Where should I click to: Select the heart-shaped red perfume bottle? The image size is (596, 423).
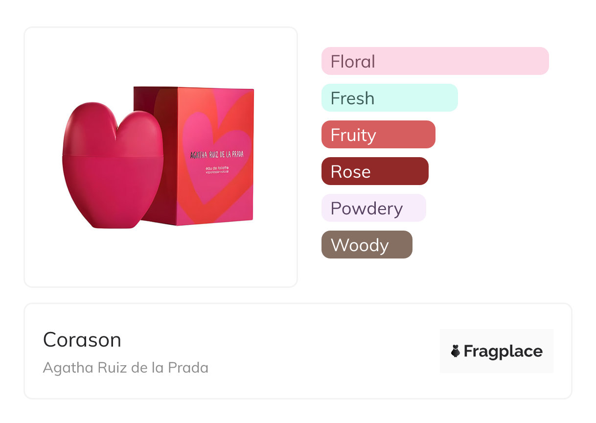pos(113,164)
